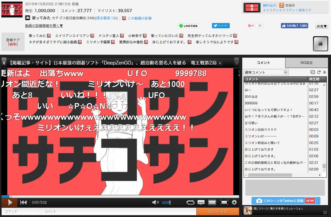Click the ツイート button
331x217 pixels.
(x=221, y=26)
